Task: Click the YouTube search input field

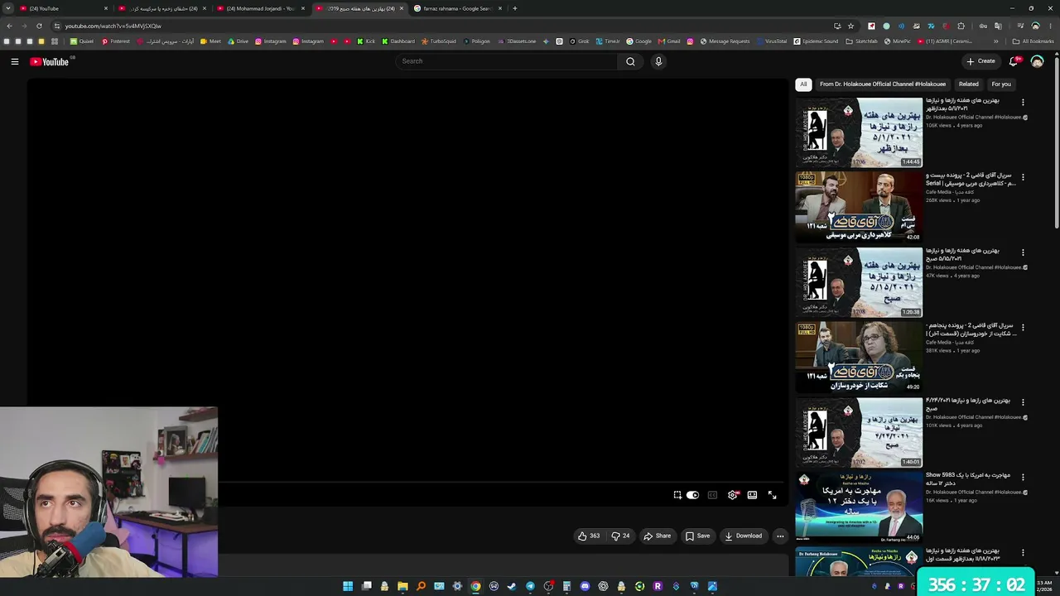Action: point(507,61)
